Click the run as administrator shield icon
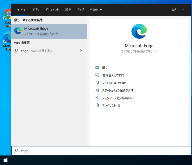 tap(97, 75)
